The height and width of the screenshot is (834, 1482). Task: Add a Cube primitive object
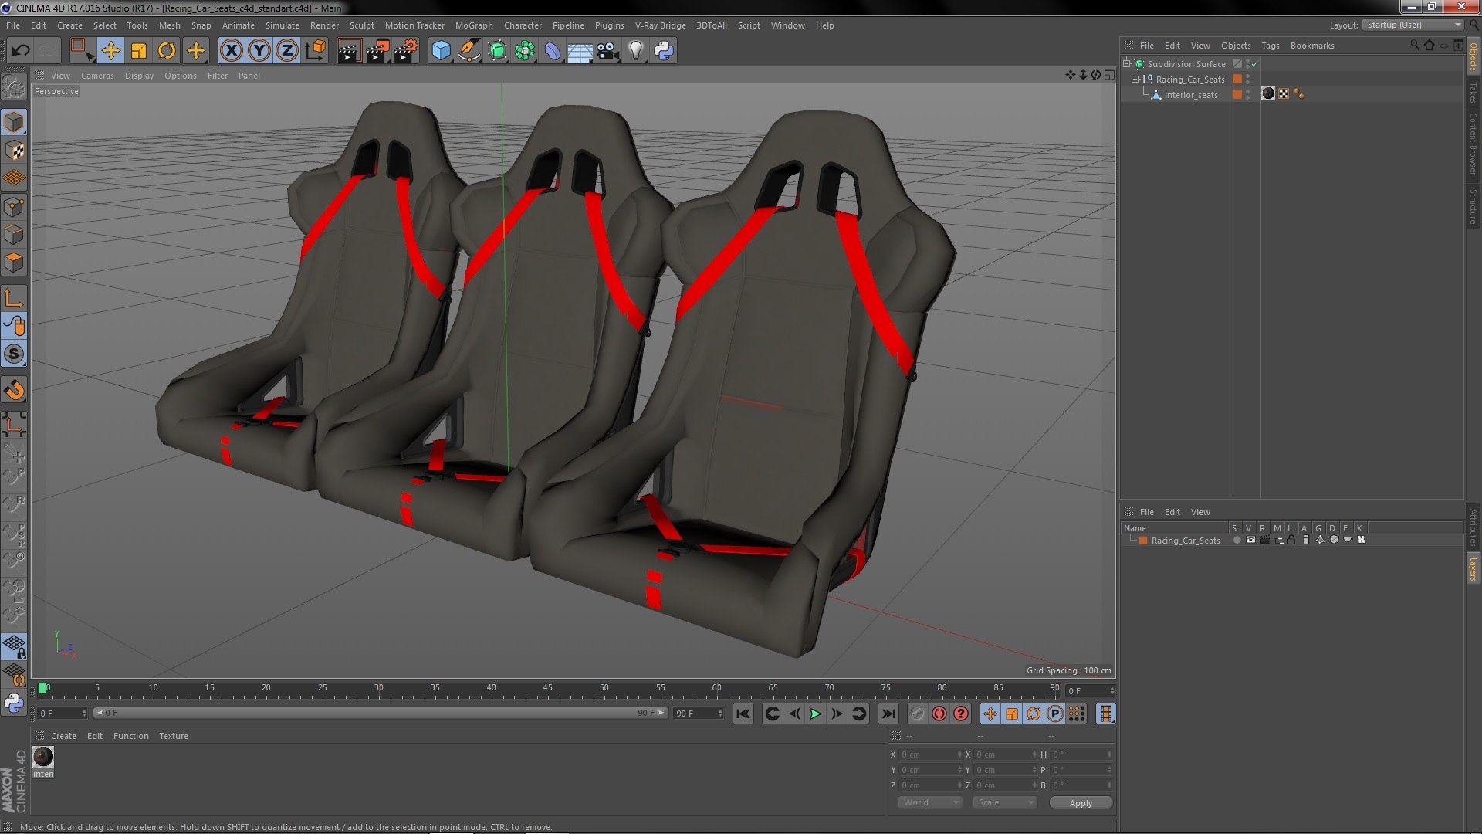point(441,51)
